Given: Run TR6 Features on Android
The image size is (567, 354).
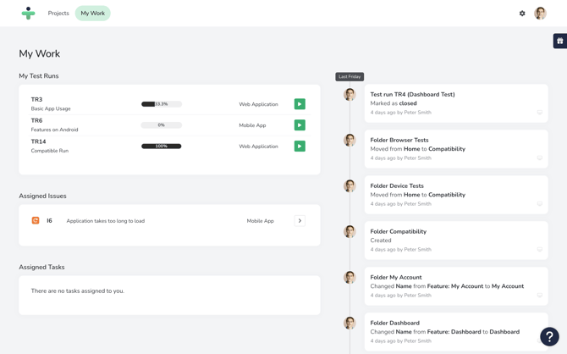Looking at the screenshot, I should tap(300, 125).
